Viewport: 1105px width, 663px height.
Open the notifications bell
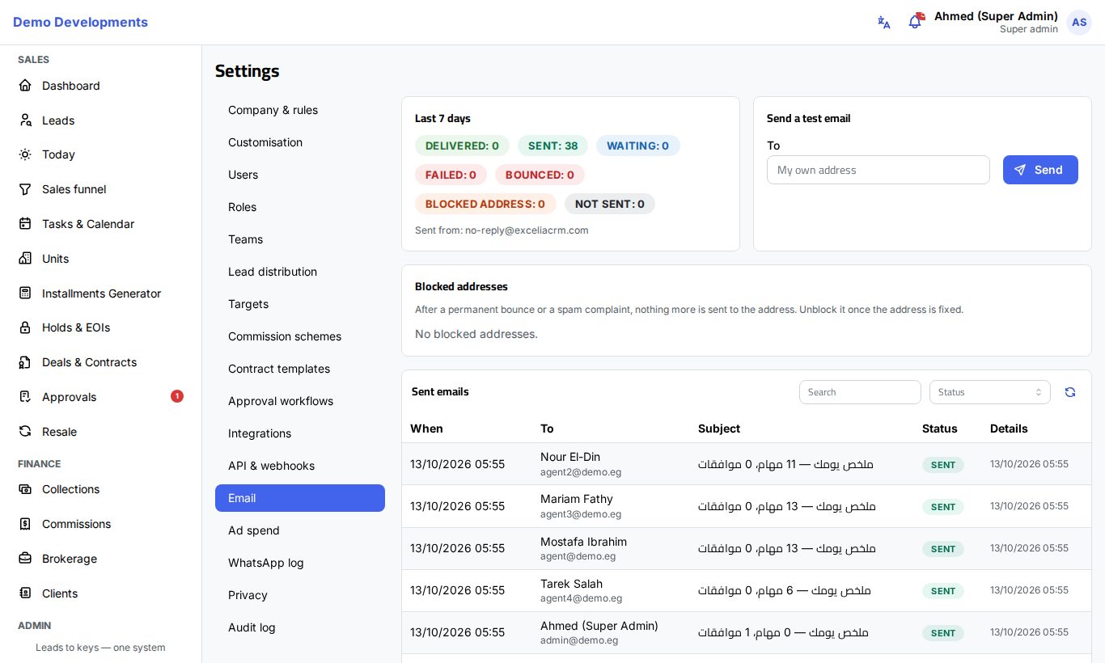click(915, 22)
